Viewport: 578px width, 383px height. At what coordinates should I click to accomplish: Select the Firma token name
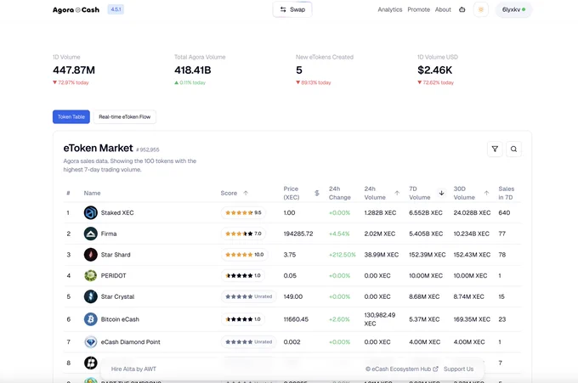tap(109, 234)
